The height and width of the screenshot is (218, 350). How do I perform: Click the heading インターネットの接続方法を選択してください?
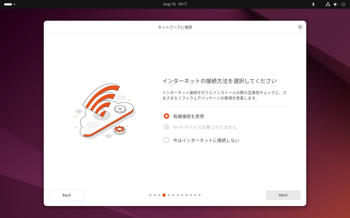tap(219, 81)
